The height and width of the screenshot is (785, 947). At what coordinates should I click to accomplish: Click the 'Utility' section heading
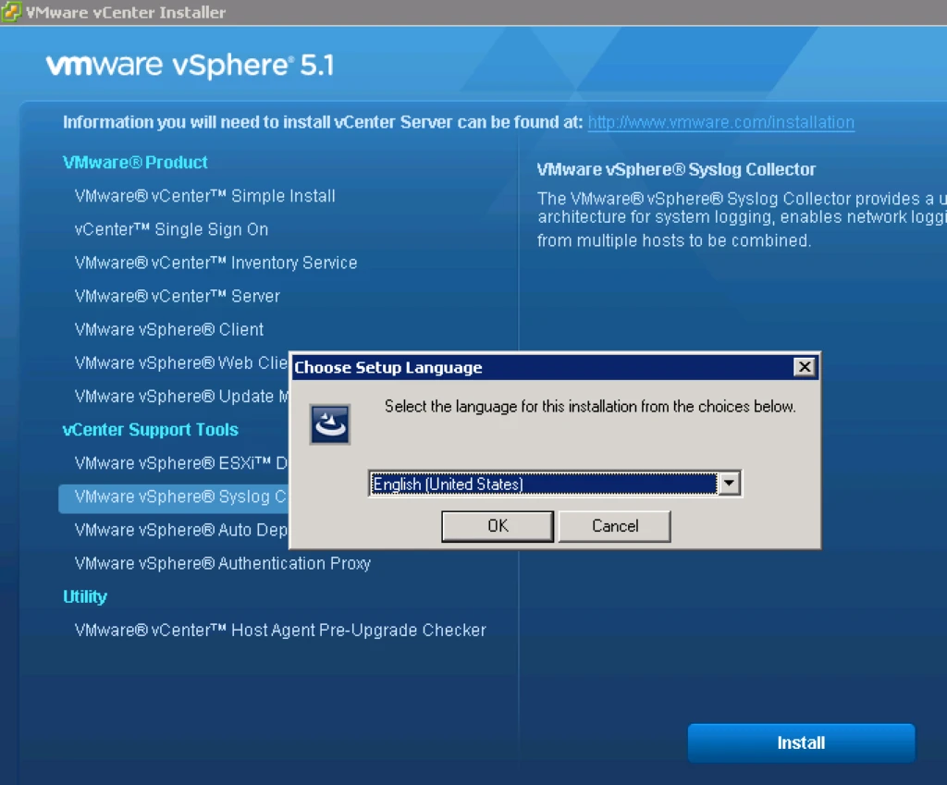coord(85,596)
